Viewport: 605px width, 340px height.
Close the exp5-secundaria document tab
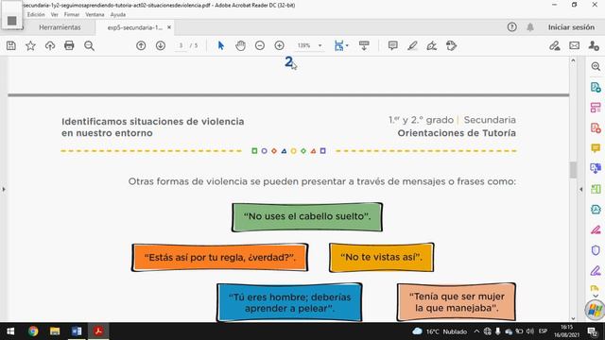(x=169, y=27)
